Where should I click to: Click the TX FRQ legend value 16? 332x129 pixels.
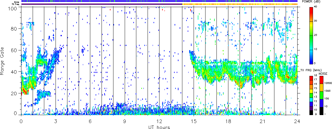coord(315,84)
